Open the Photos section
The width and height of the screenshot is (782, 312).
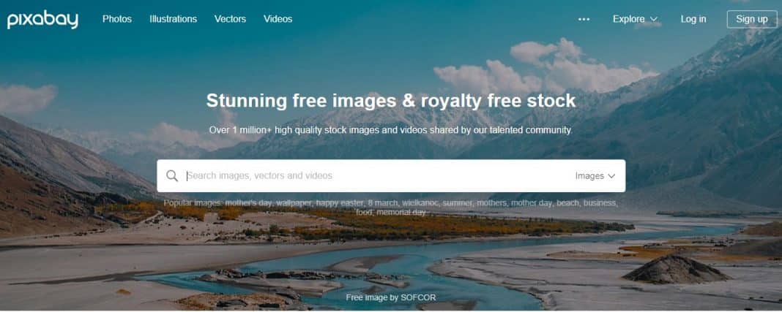tap(116, 19)
